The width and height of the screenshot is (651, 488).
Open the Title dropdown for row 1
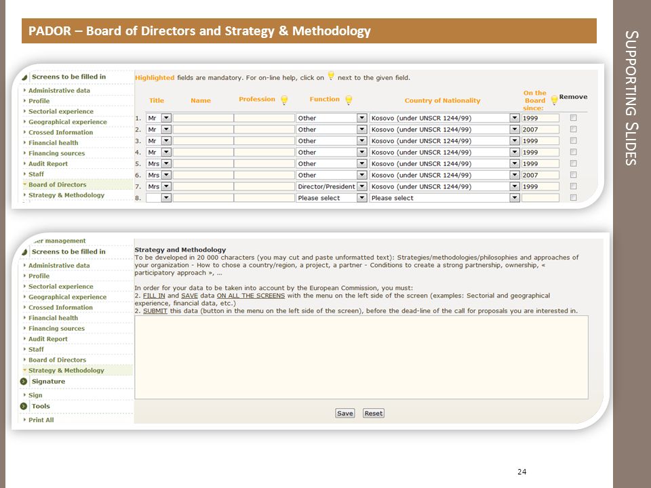(166, 118)
